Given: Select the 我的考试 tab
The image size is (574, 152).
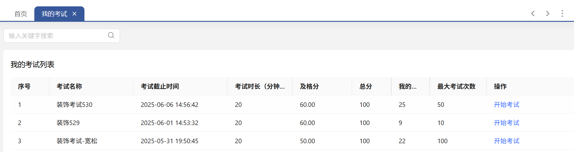Looking at the screenshot, I should point(54,14).
